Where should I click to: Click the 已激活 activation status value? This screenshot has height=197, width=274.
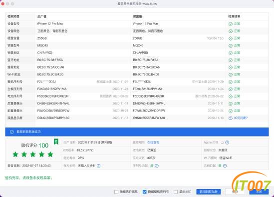click(152, 150)
